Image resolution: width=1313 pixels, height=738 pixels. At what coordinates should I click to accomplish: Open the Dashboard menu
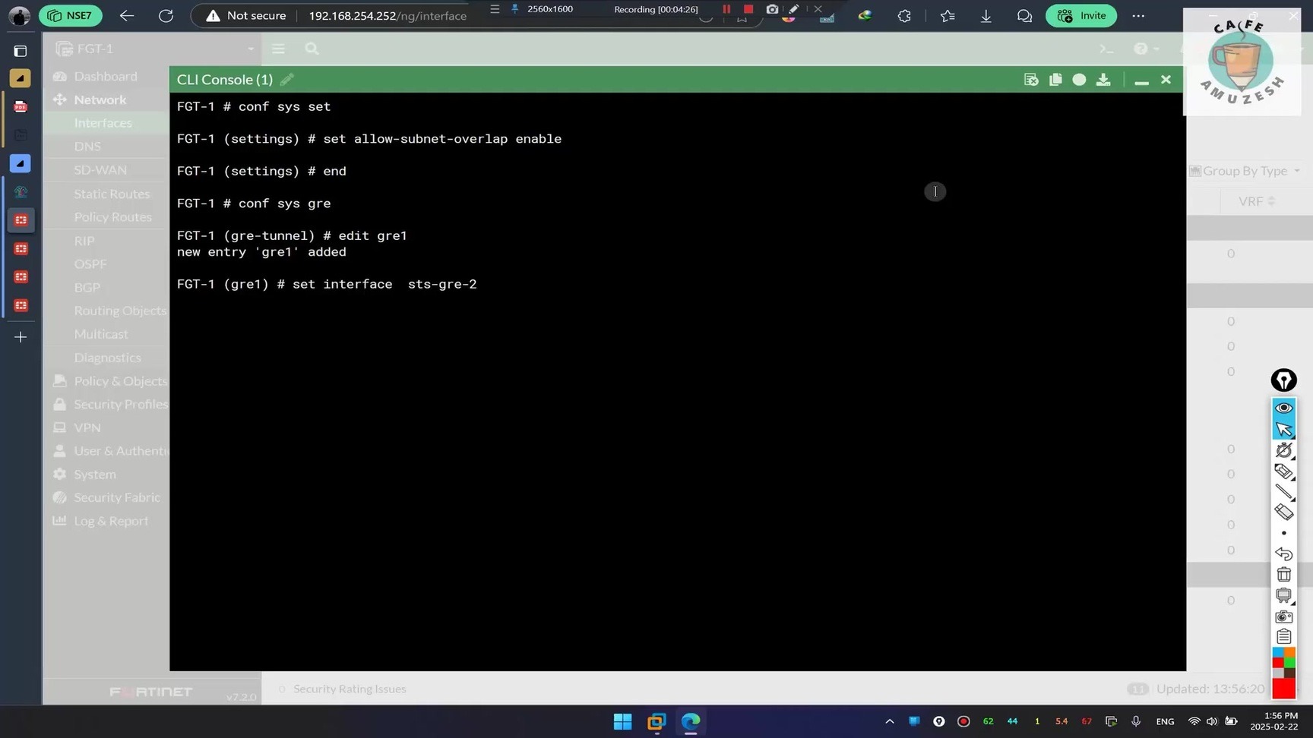106,76
